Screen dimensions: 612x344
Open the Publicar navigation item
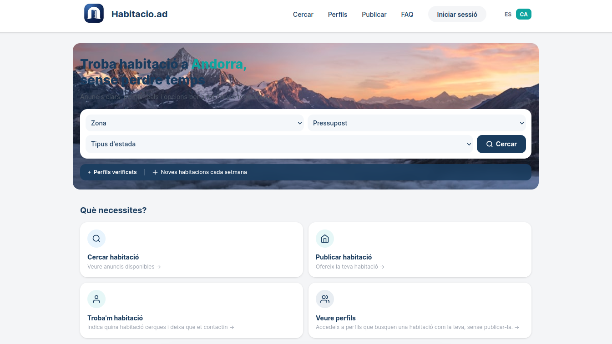374,15
